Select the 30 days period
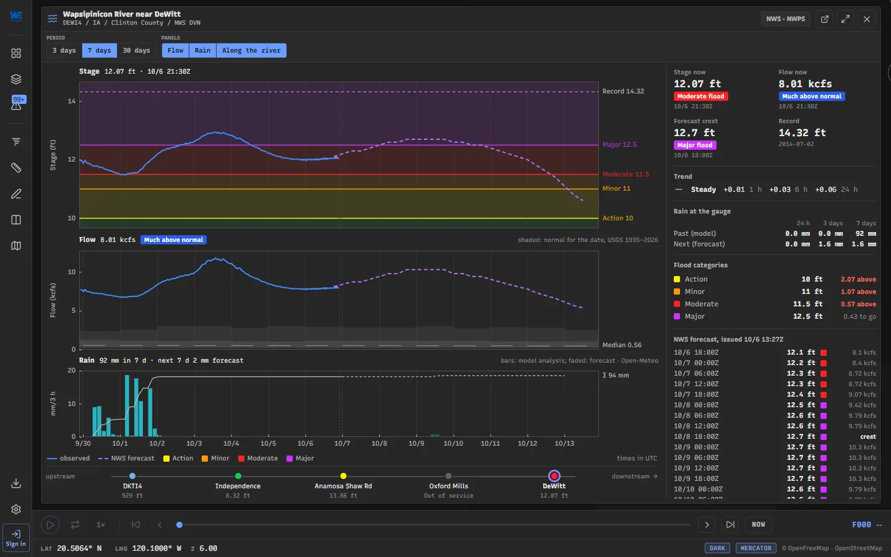This screenshot has width=891, height=557. pyautogui.click(x=136, y=51)
